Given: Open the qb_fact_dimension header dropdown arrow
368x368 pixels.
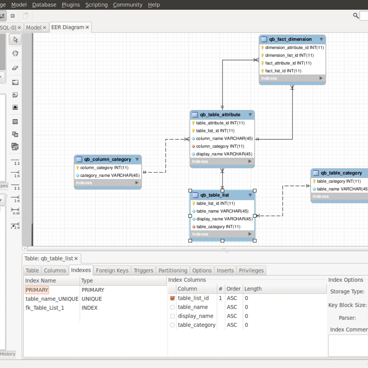Looking at the screenshot, I should (321, 39).
